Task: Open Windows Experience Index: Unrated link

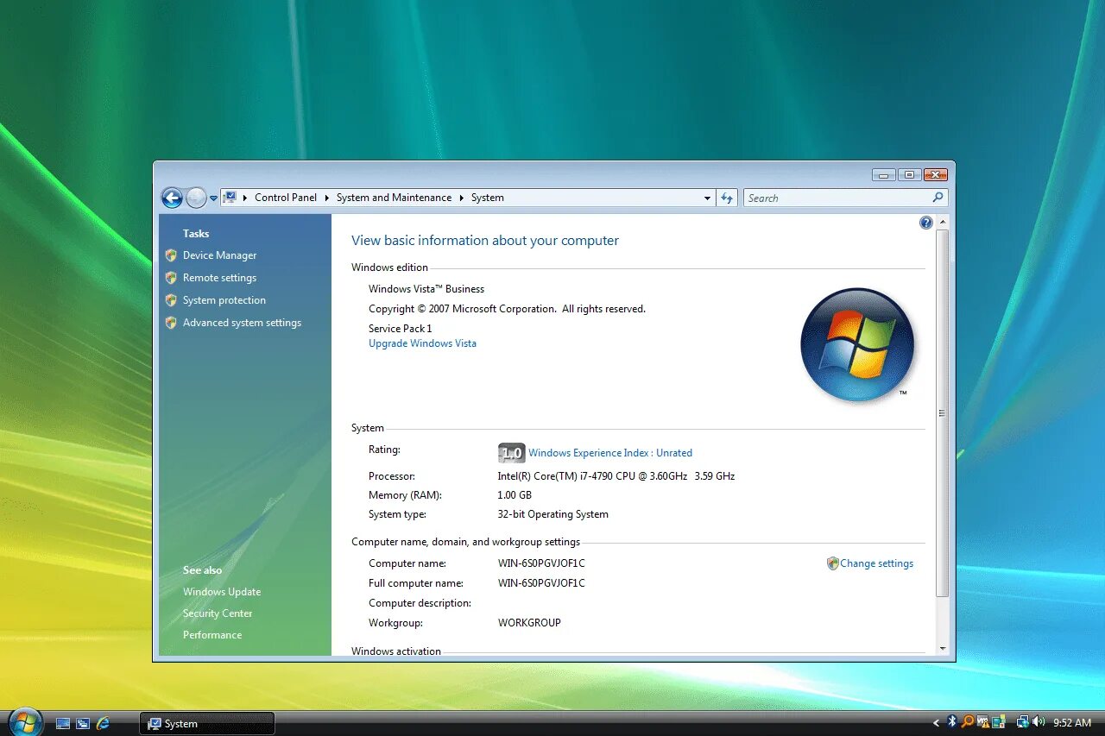Action: tap(610, 453)
